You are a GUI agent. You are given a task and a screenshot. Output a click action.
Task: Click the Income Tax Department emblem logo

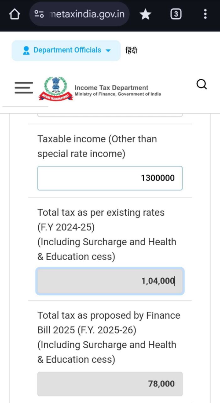(x=56, y=88)
